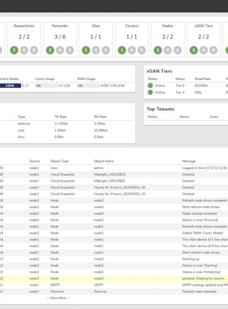The height and width of the screenshot is (309, 228).
Task: Click the 0.0B / 376.3GB RAM value
Action: tap(113, 86)
